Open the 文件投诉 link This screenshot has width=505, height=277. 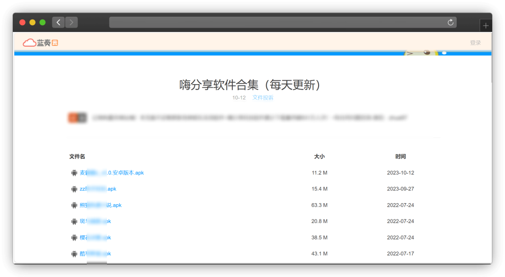(263, 97)
